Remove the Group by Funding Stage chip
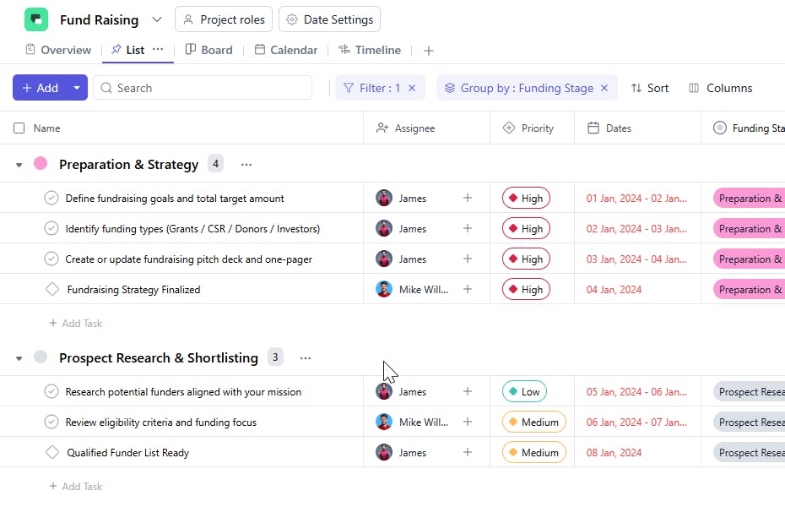This screenshot has height=507, width=785. click(x=604, y=88)
